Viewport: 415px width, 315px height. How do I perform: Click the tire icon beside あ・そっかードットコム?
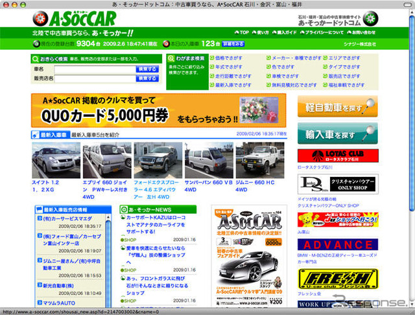coord(370,19)
